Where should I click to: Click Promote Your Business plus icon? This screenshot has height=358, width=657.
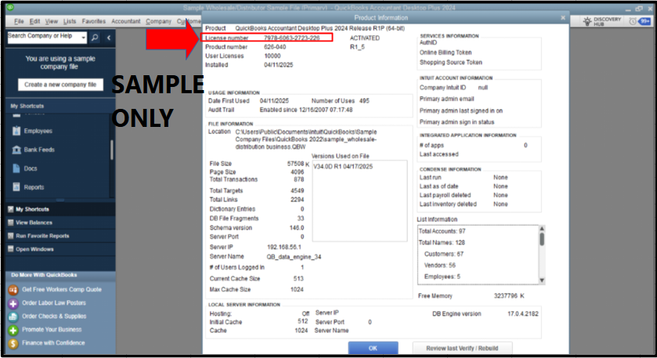(x=13, y=330)
